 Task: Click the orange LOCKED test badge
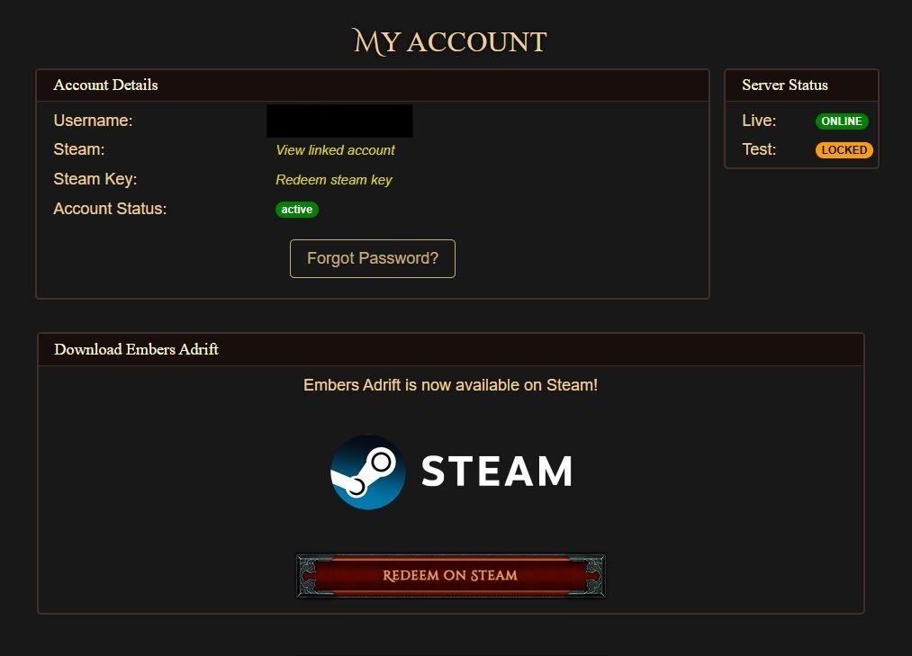pyautogui.click(x=844, y=150)
